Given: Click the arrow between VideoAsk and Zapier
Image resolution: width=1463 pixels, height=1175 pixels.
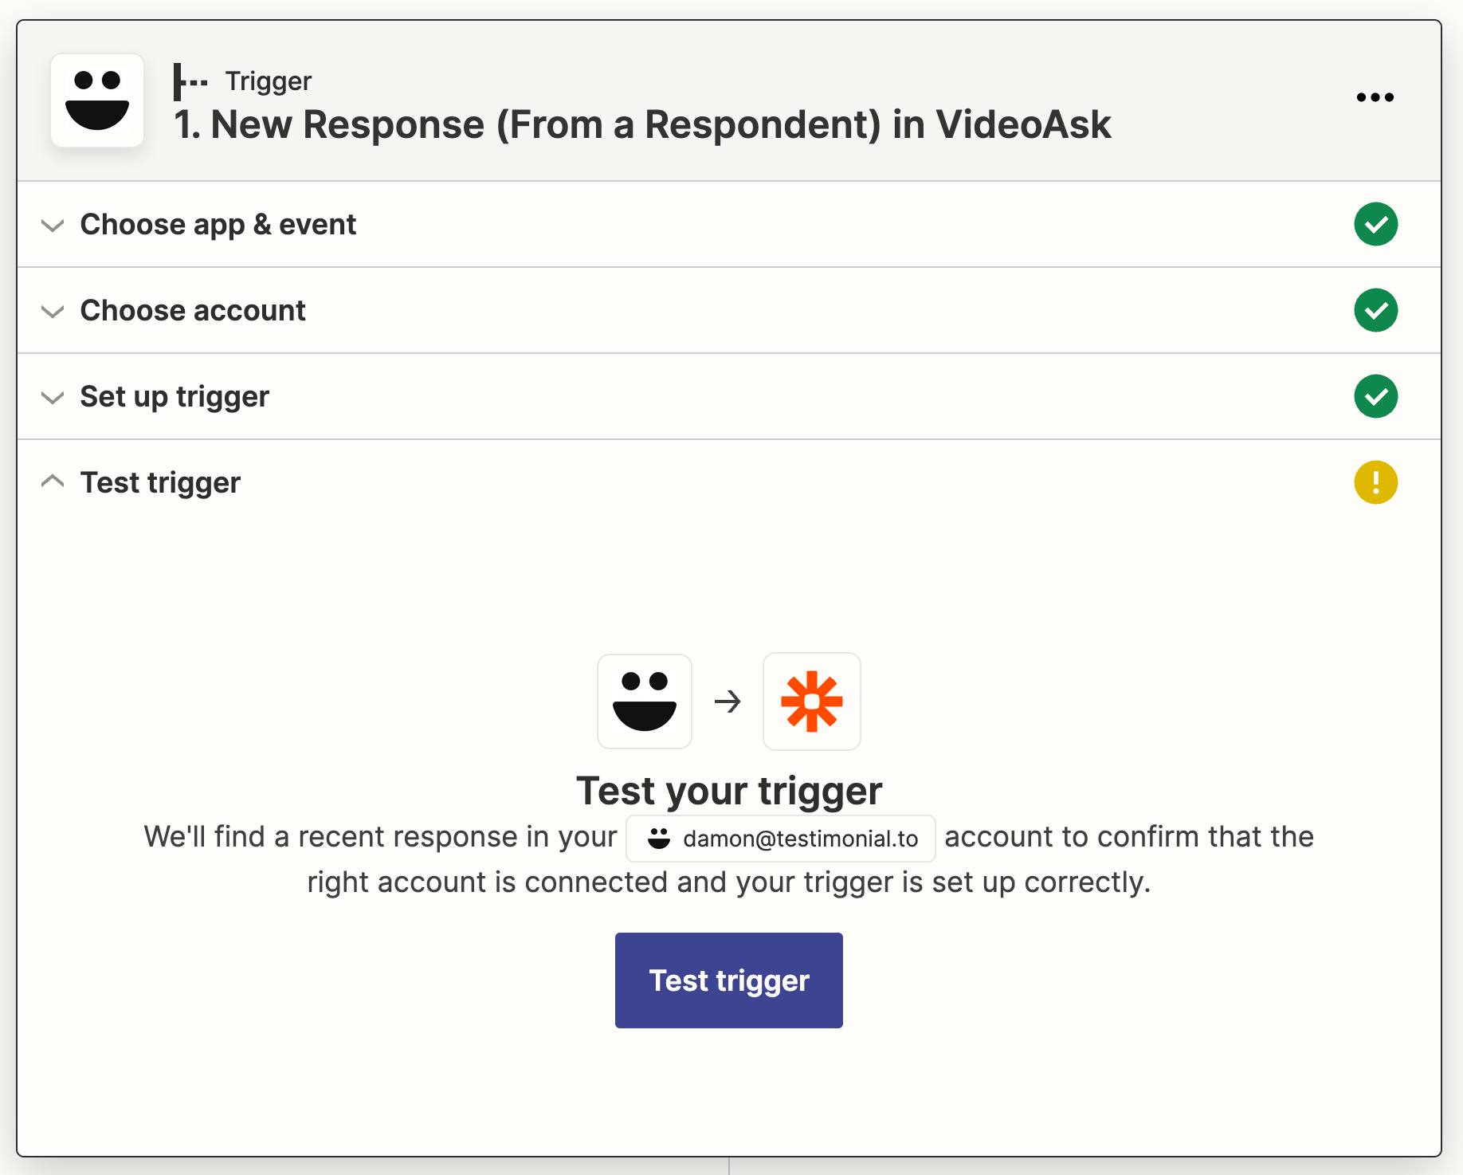Looking at the screenshot, I should tap(728, 701).
